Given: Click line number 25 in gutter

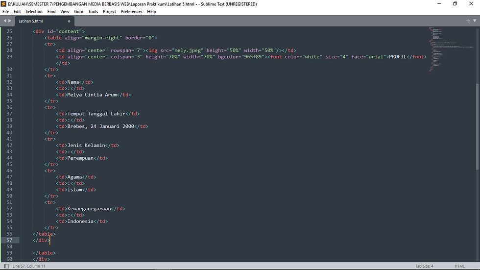Looking at the screenshot, I should coord(9,31).
